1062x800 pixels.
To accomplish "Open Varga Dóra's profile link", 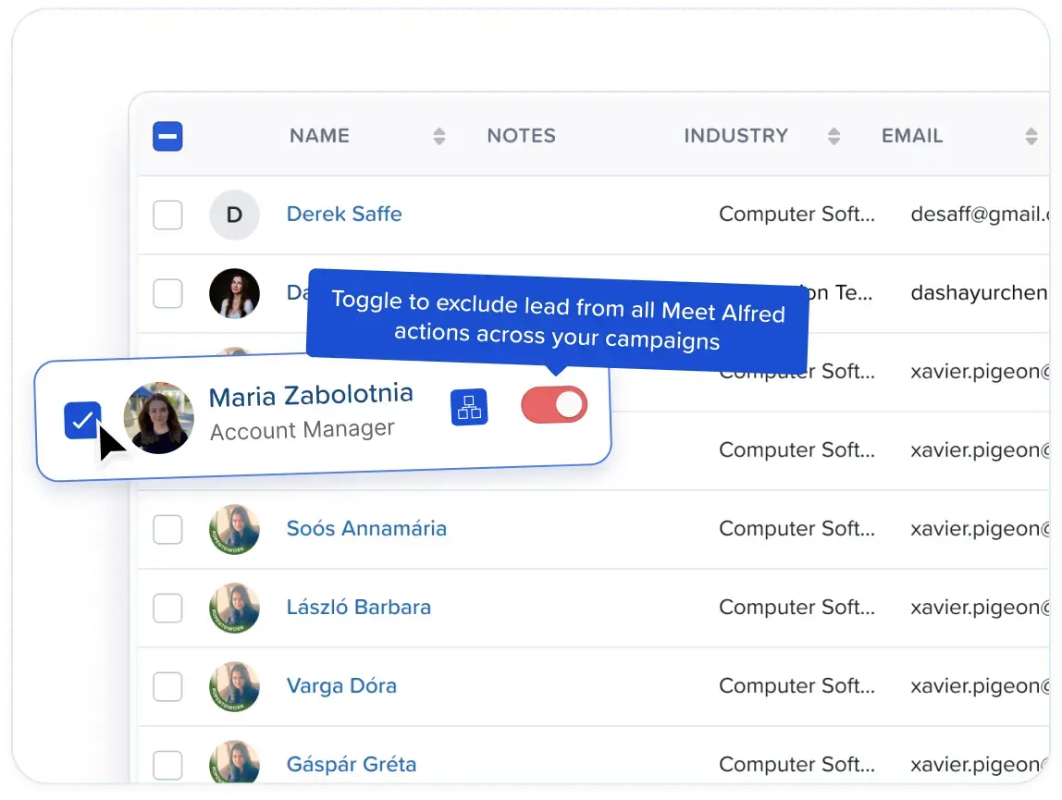I will pyautogui.click(x=341, y=685).
